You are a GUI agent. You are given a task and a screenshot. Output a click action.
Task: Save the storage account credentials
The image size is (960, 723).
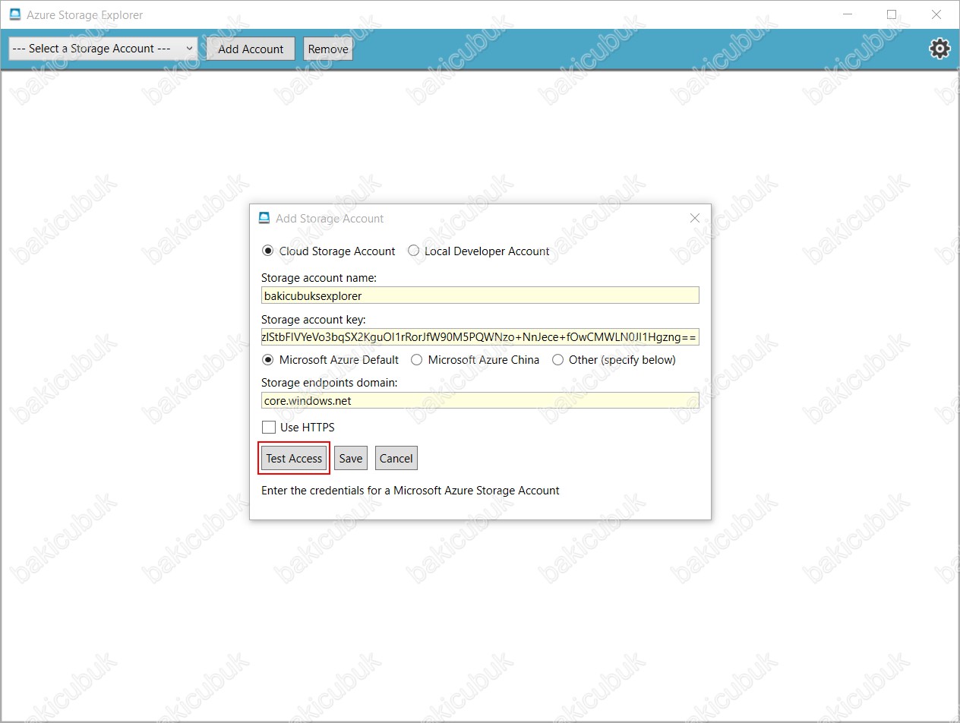pyautogui.click(x=351, y=458)
